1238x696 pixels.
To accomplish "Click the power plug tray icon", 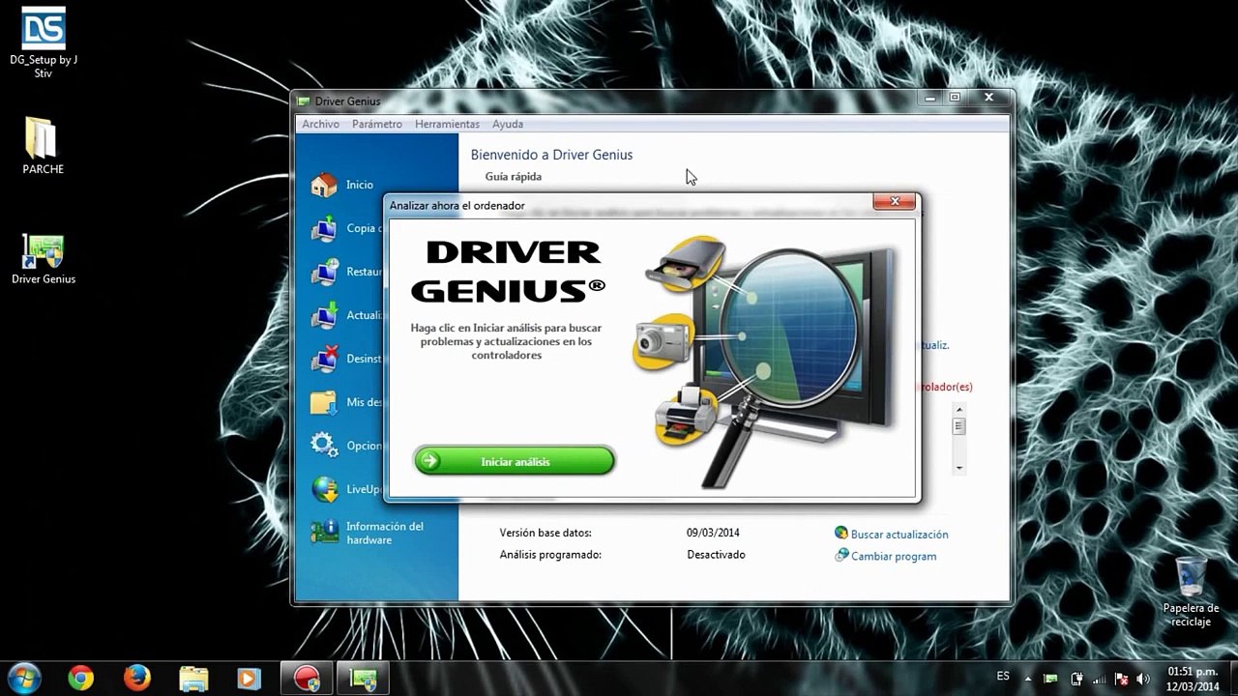I will click(1076, 679).
